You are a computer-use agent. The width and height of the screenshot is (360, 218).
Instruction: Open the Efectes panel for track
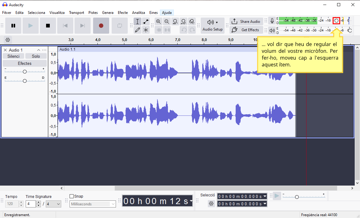pos(24,64)
